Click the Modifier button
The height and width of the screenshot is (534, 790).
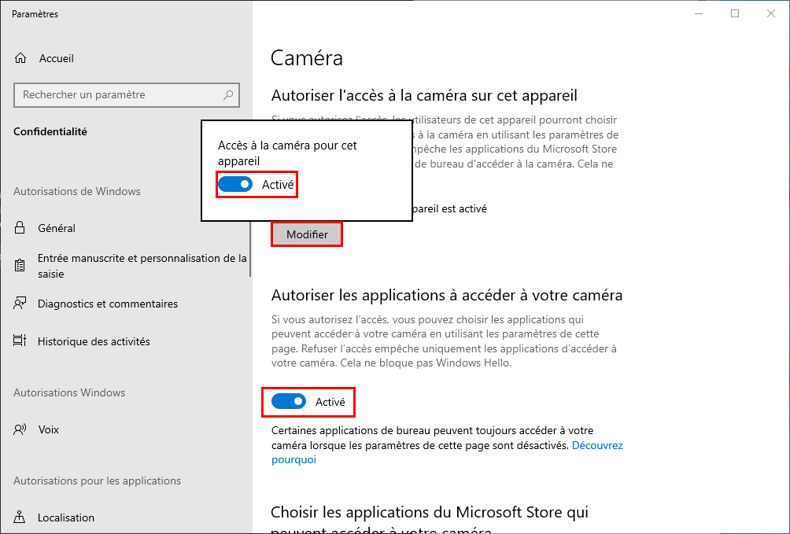coord(307,234)
